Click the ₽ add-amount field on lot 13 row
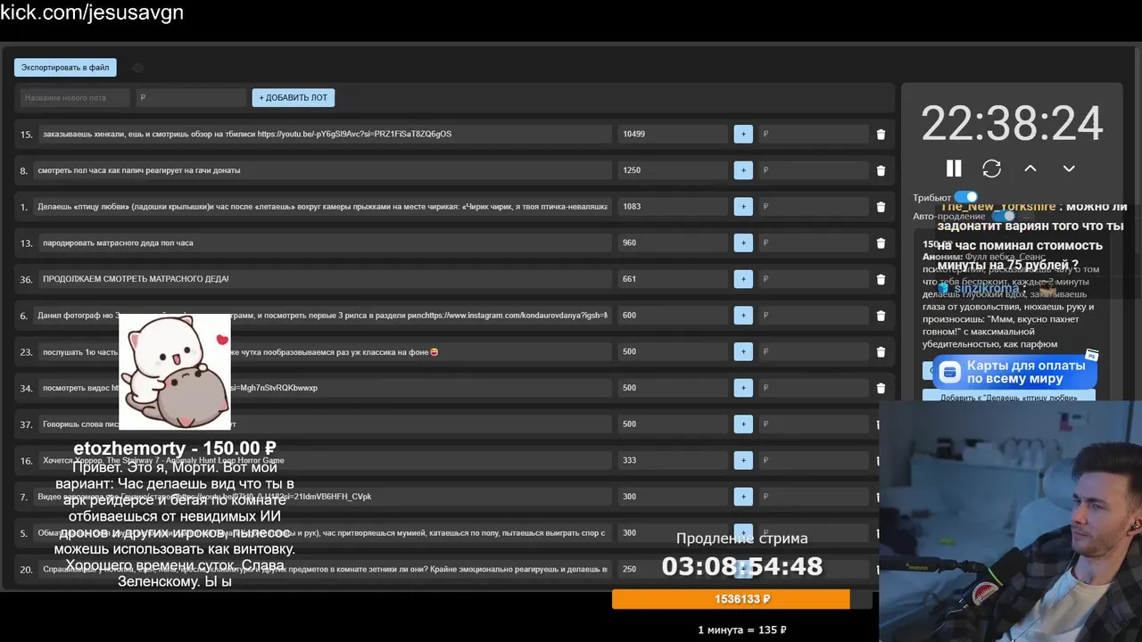The height and width of the screenshot is (642, 1142). pos(814,243)
